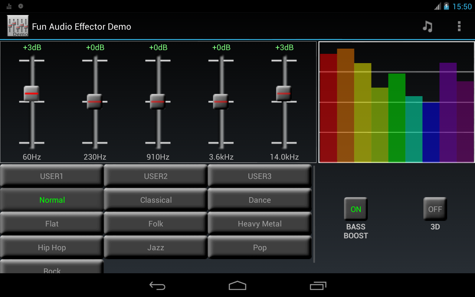Click the preset list scrollbar
Screen dimensions: 475x297
(x=314, y=214)
